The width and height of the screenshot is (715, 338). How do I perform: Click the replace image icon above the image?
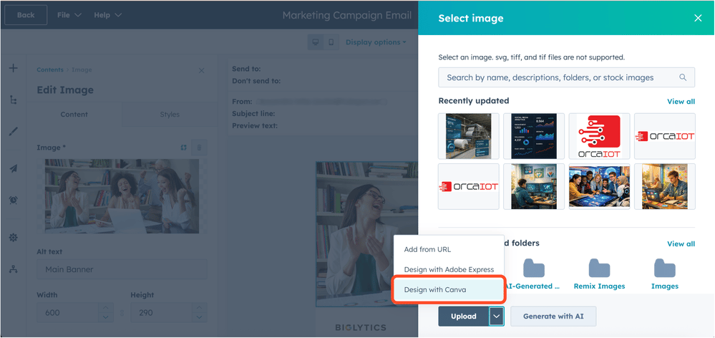coord(183,148)
